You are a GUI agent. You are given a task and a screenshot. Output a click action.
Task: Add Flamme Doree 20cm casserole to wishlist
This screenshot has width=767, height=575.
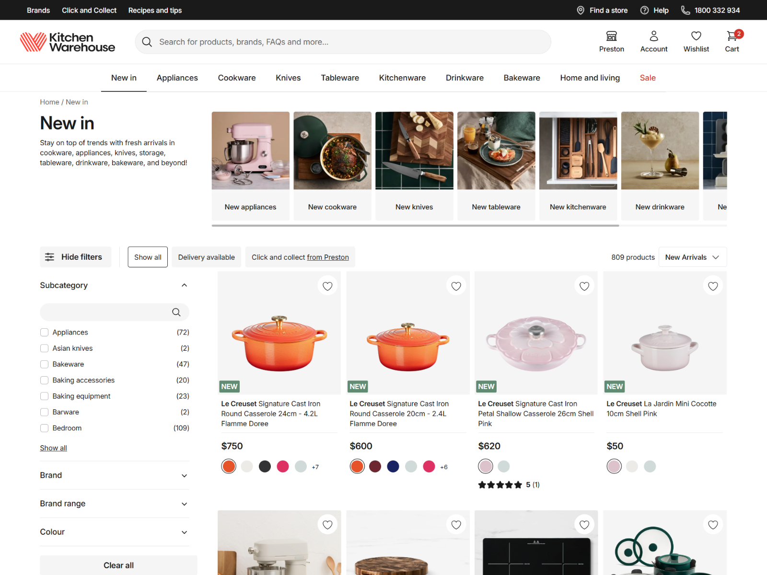tap(456, 286)
